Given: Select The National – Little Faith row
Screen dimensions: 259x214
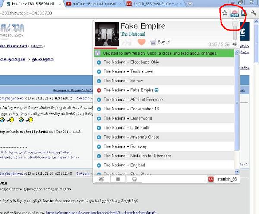Looking at the screenshot, I should point(164,128).
